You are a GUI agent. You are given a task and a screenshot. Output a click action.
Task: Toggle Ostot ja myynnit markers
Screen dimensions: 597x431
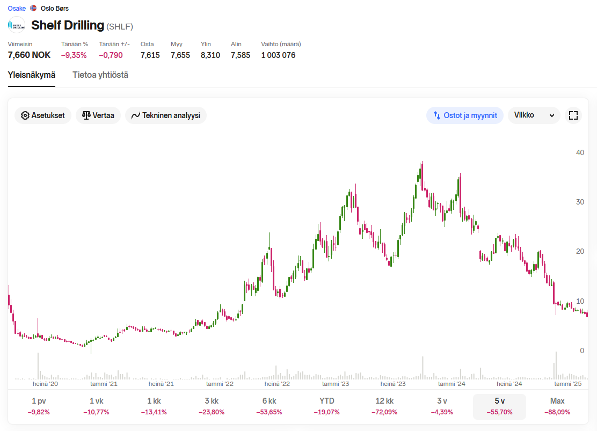pos(464,115)
